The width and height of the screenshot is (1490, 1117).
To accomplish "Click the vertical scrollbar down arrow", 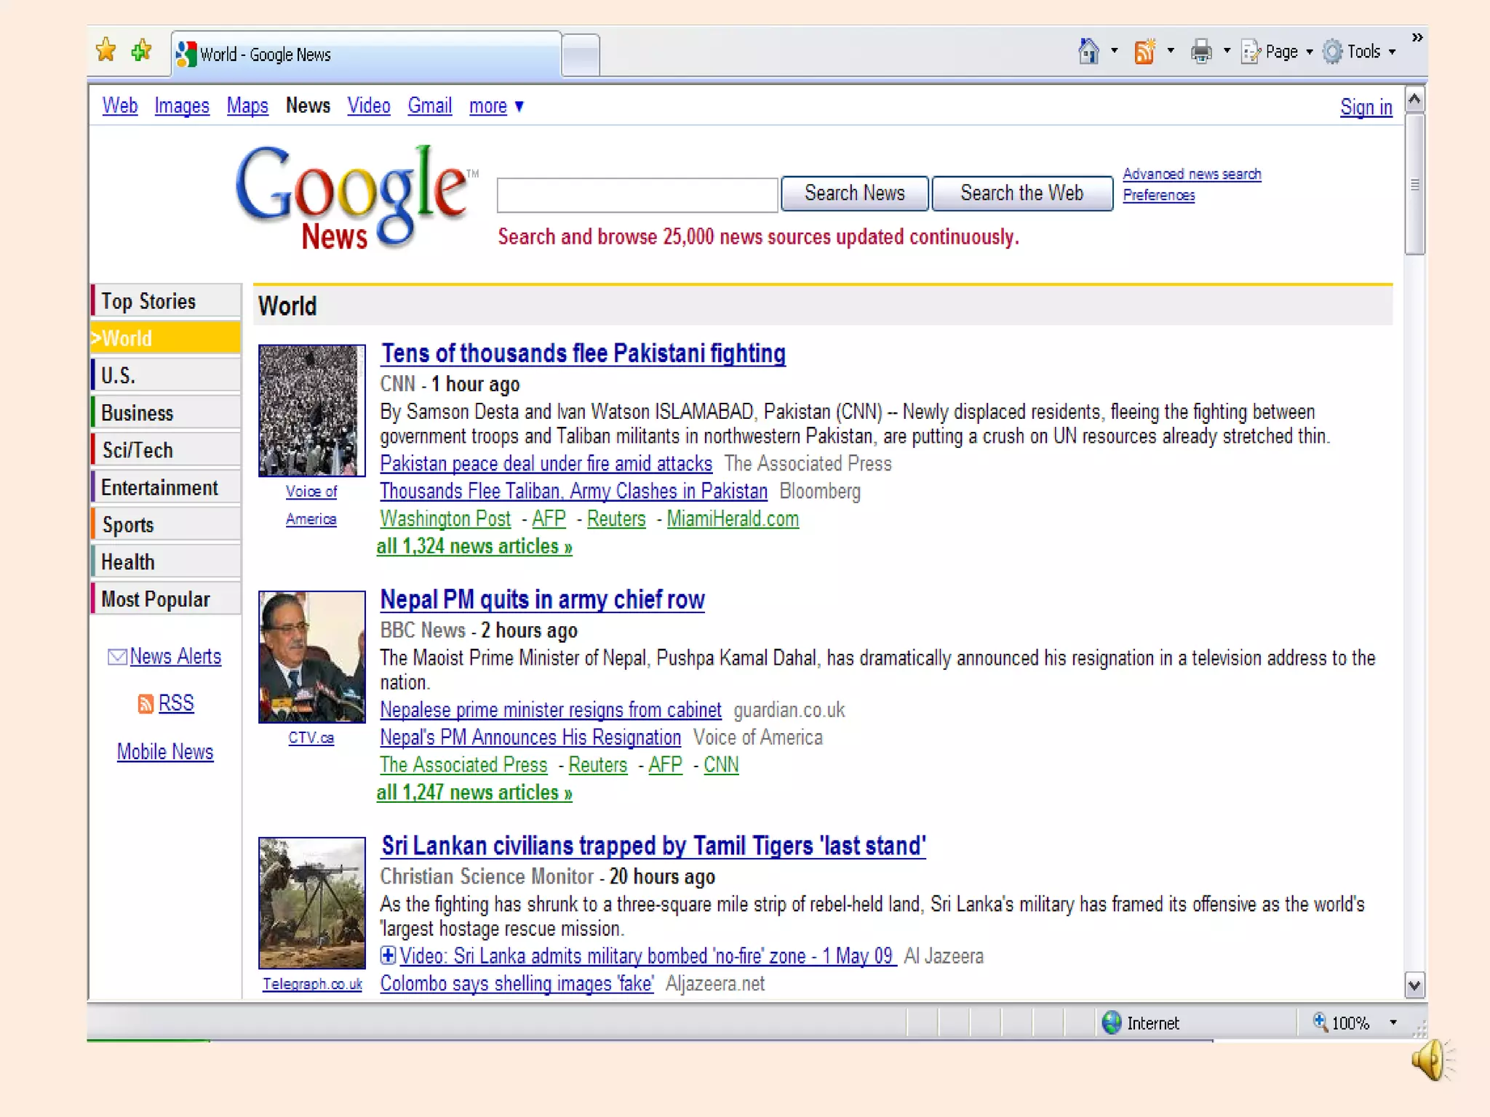I will pos(1414,985).
